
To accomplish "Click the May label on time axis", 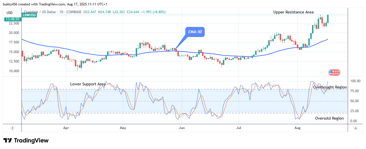I will tap(123, 128).
